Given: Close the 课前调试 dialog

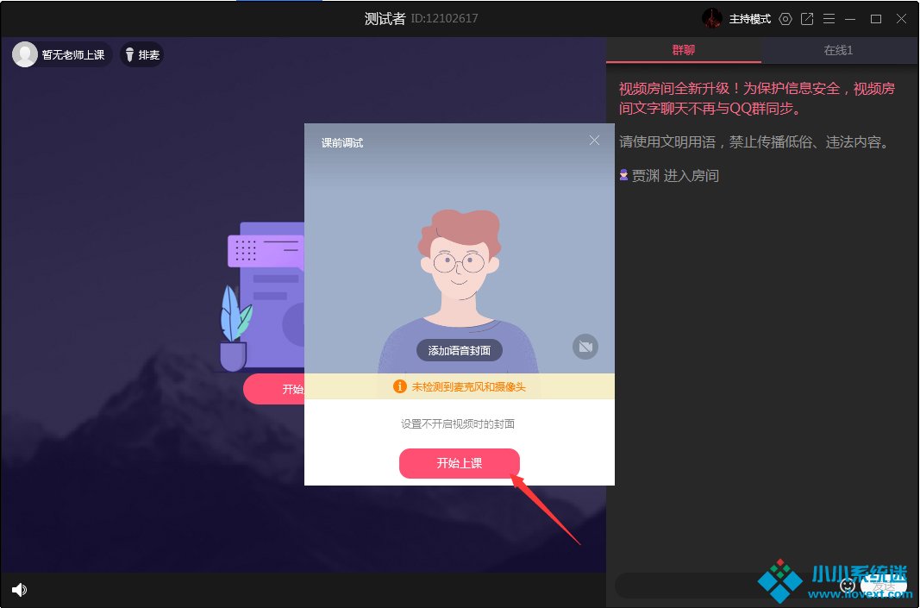Looking at the screenshot, I should click(594, 140).
